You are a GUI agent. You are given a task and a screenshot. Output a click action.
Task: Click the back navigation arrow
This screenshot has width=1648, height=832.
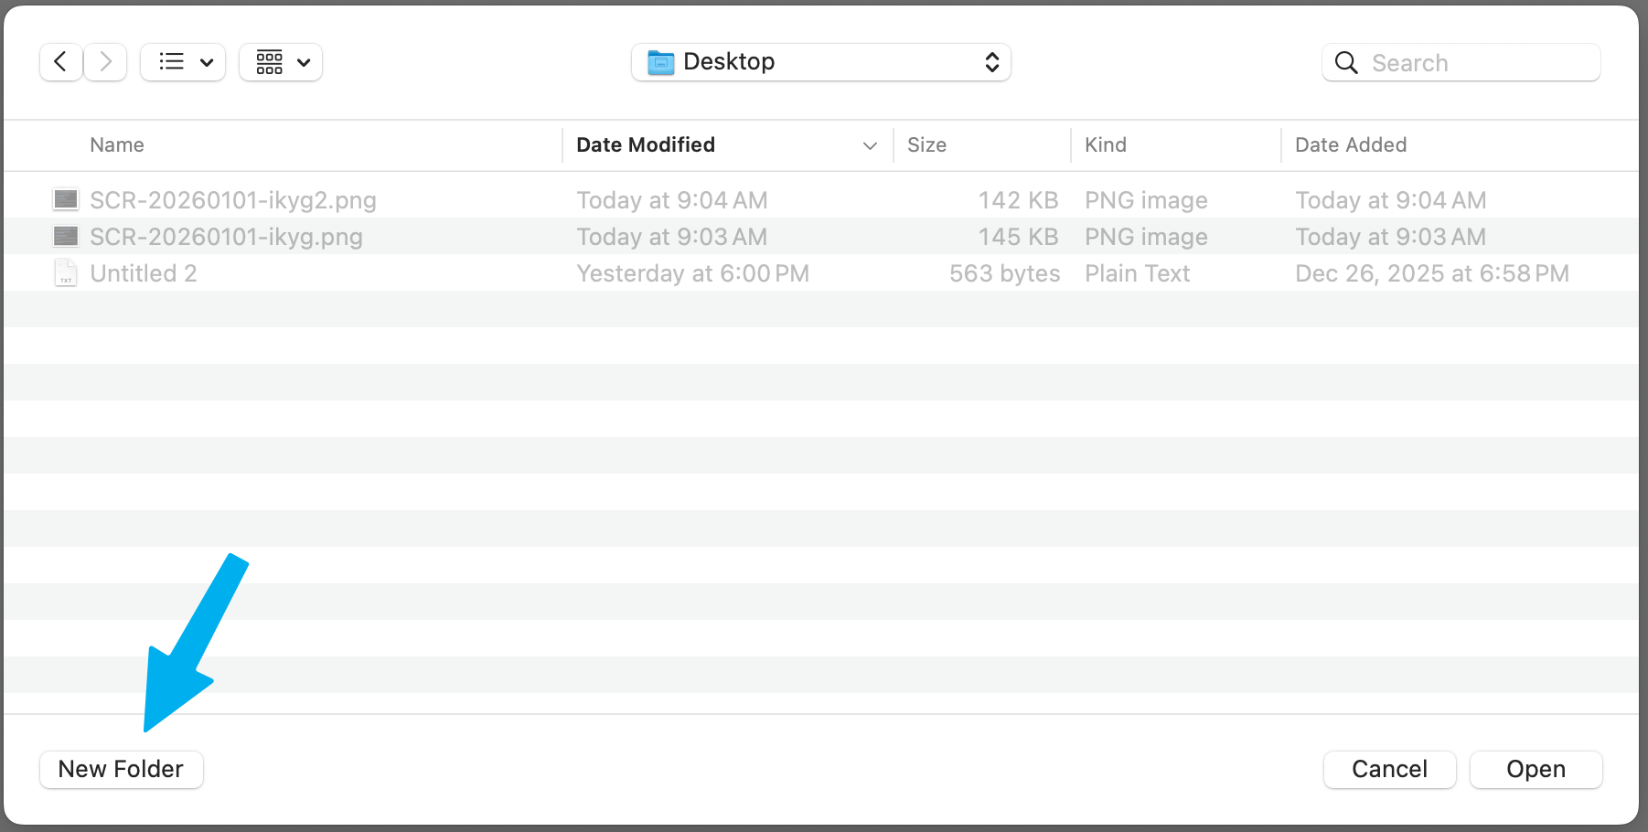[x=60, y=62]
